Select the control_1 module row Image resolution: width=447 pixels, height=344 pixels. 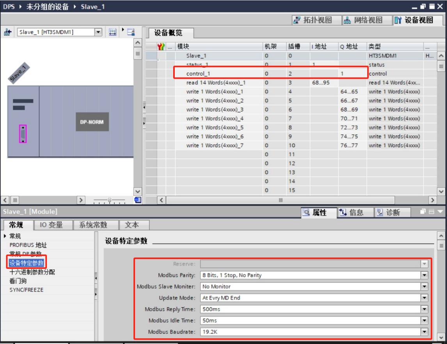(x=291, y=74)
